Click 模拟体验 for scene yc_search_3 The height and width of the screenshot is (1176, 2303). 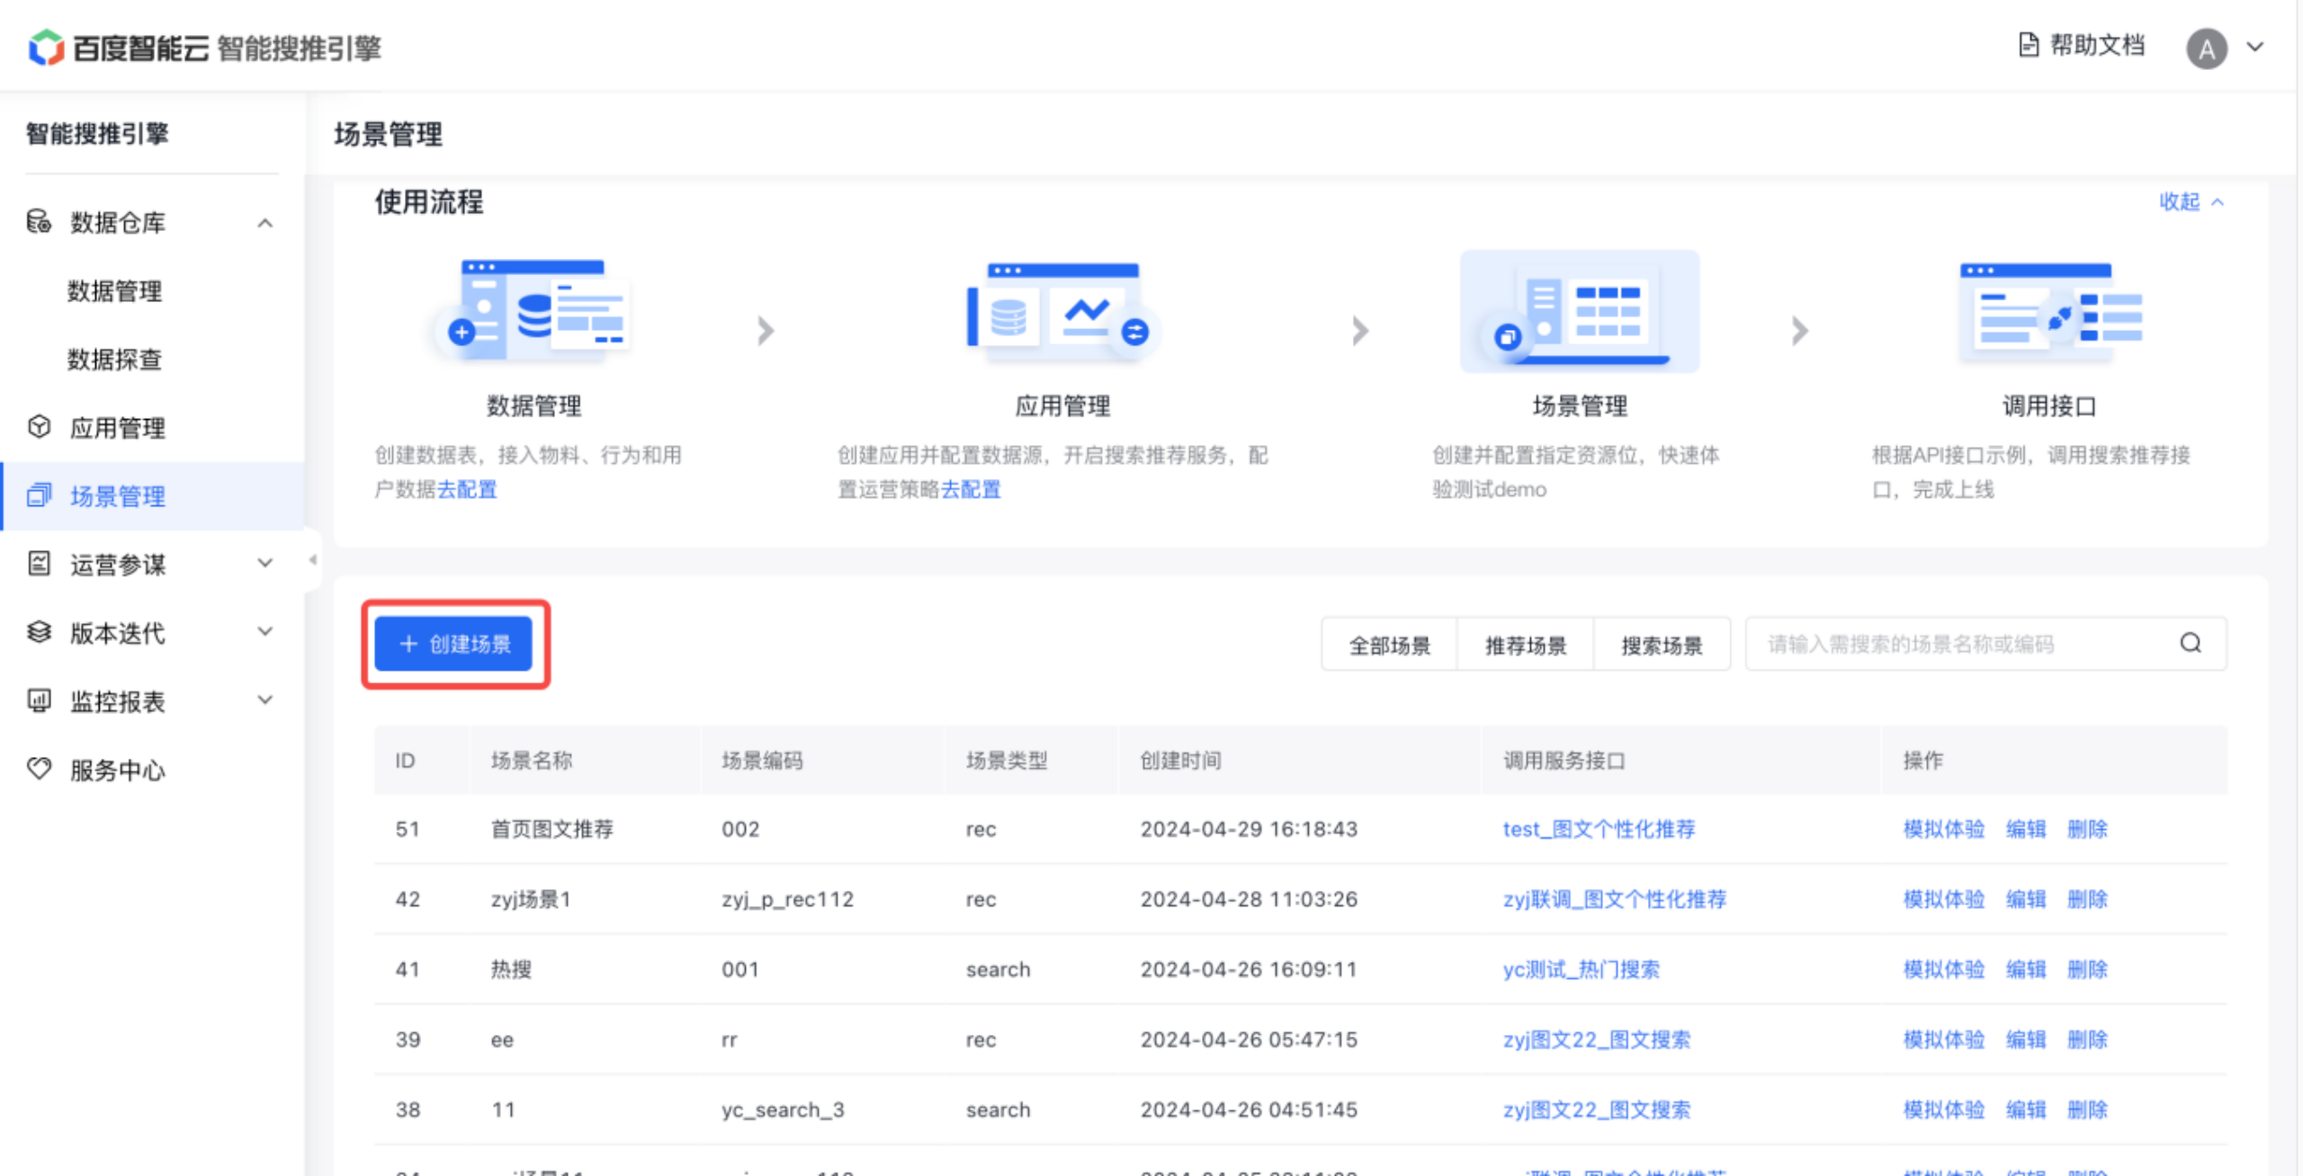(x=1943, y=1109)
